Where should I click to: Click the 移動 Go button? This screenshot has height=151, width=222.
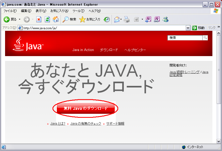click(198, 28)
